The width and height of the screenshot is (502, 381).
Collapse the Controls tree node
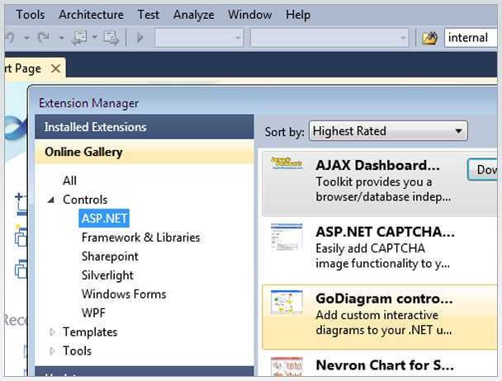click(51, 200)
